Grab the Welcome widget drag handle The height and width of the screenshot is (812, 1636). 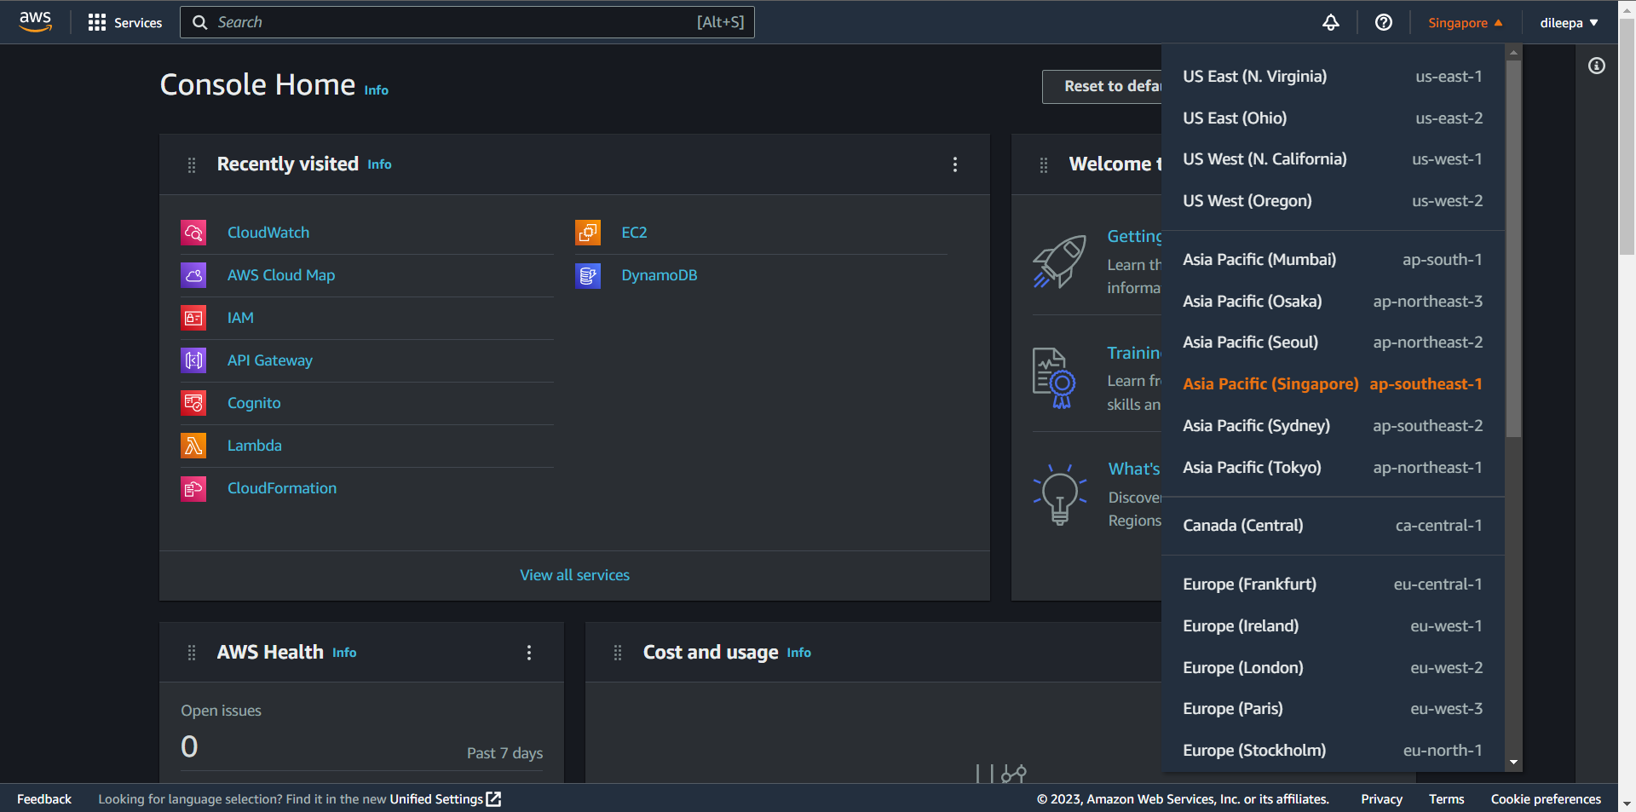coord(1044,164)
